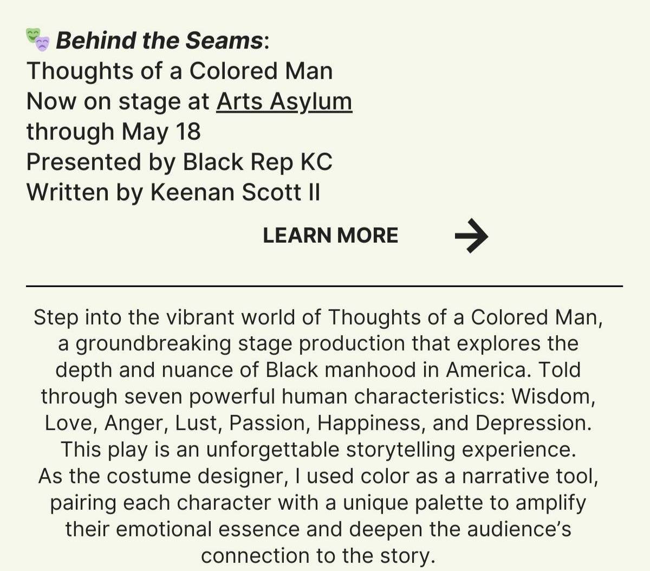Click the theater masks emoji icon
The image size is (650, 571).
[x=38, y=40]
